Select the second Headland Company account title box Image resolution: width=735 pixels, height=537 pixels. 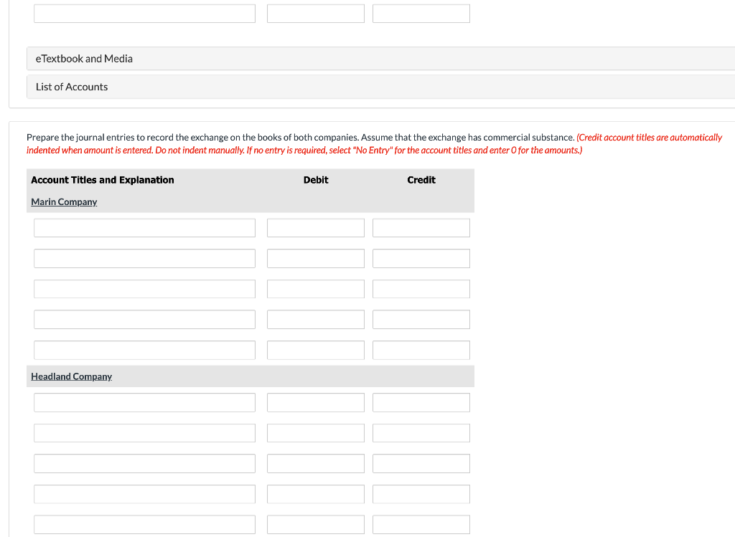144,432
